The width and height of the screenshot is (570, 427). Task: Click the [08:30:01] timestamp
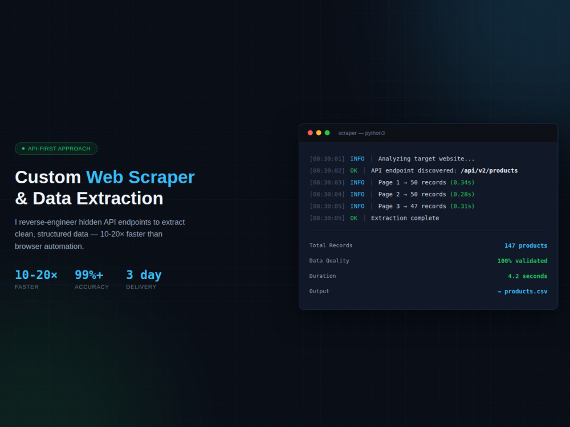point(327,159)
